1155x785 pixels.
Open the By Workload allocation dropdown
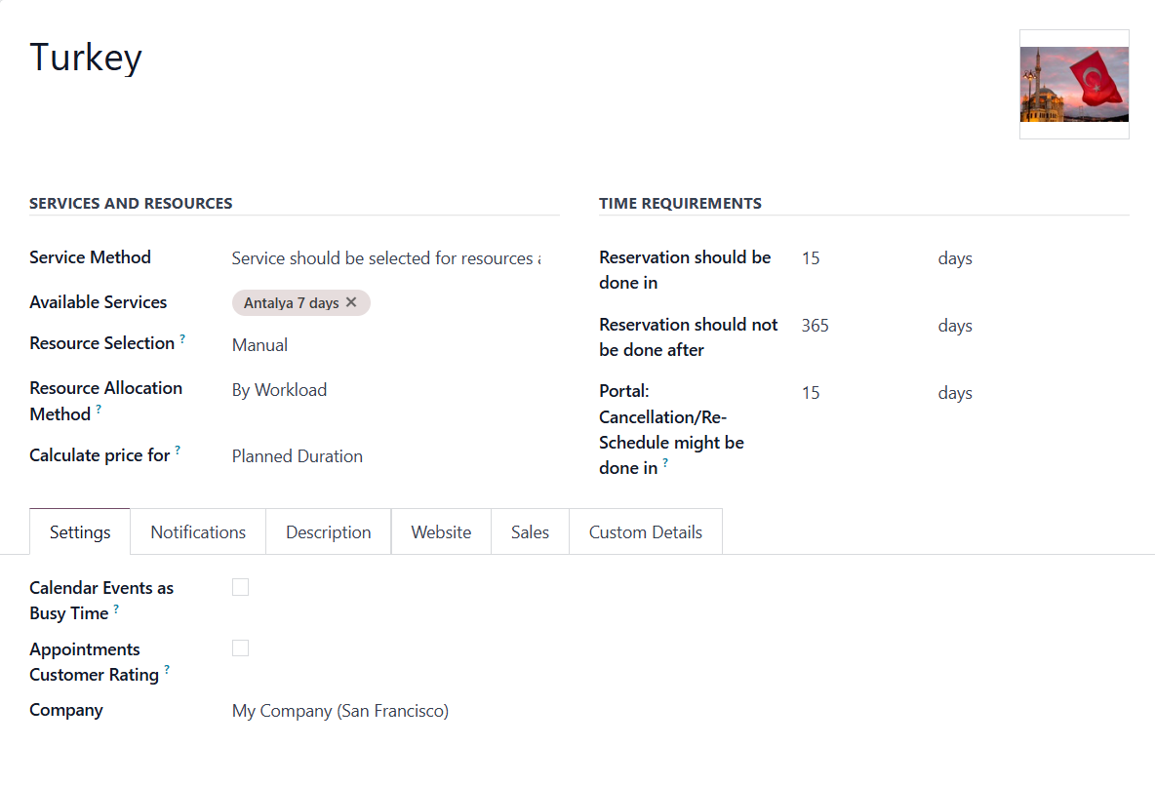(x=386, y=390)
